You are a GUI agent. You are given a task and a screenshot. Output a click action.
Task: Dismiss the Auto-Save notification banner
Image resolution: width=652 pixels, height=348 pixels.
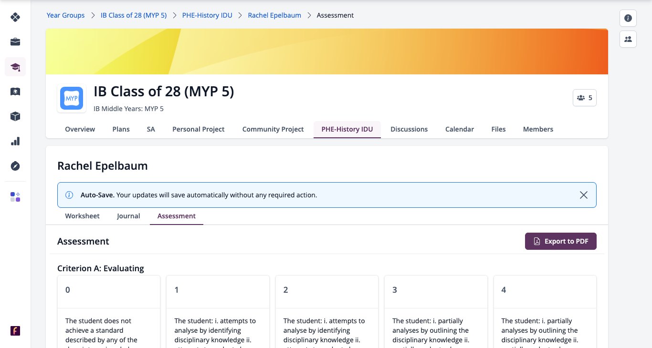(x=584, y=195)
